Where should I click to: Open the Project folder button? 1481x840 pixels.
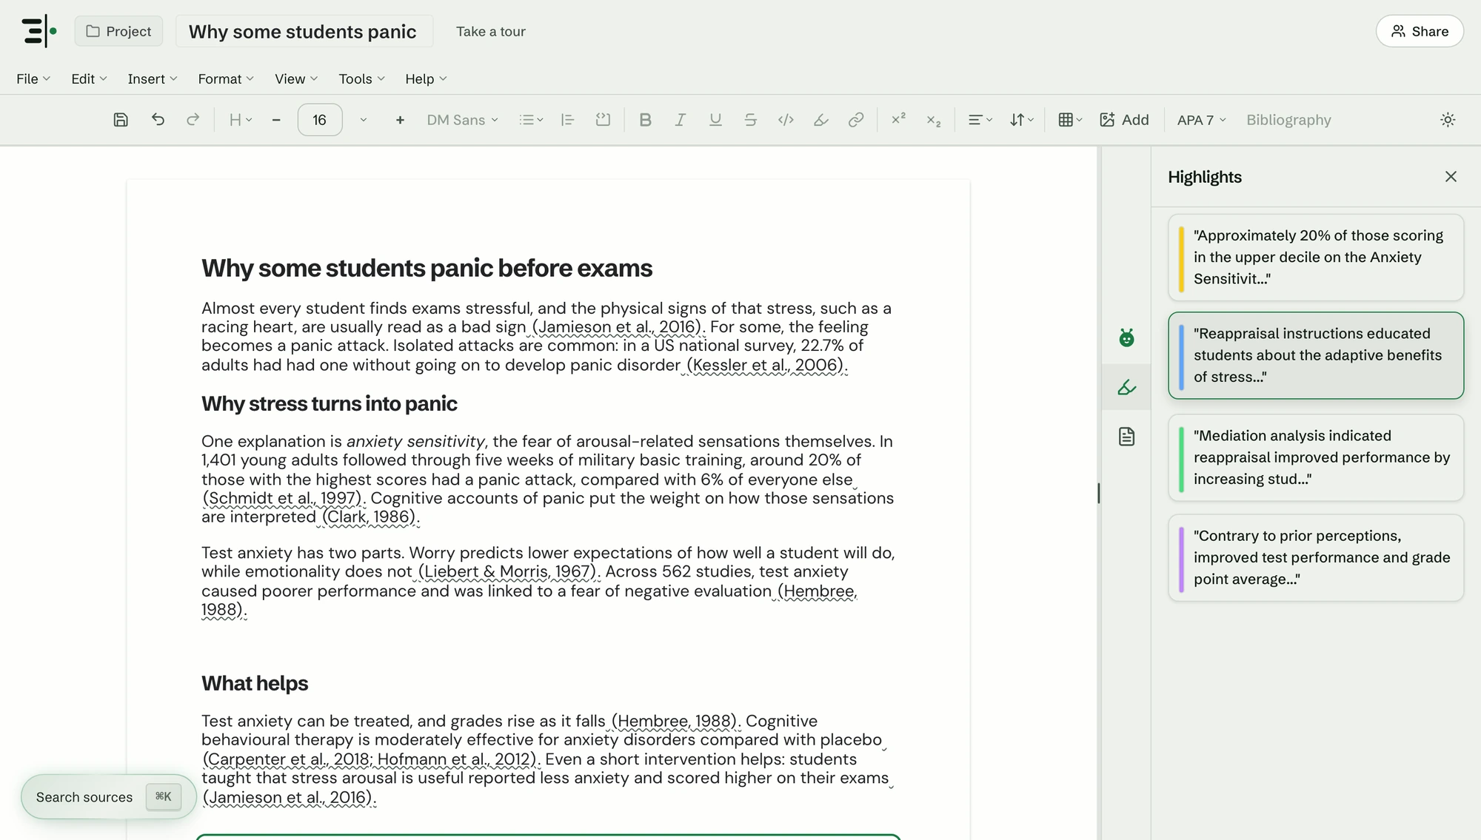(x=118, y=31)
